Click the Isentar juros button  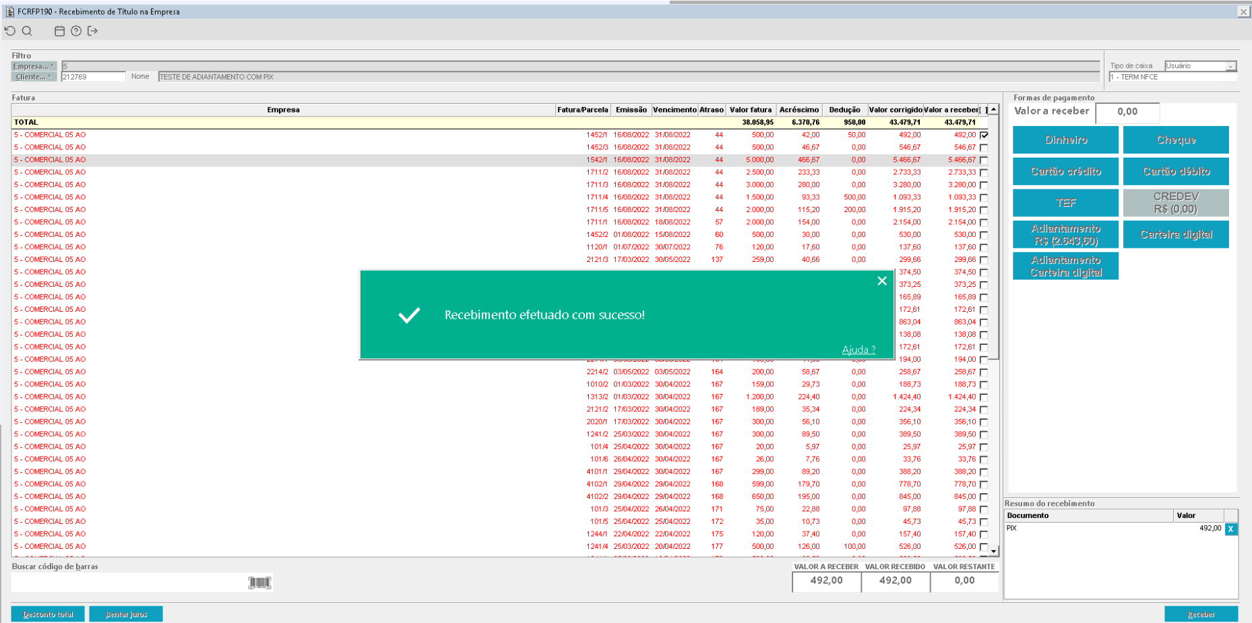point(126,614)
